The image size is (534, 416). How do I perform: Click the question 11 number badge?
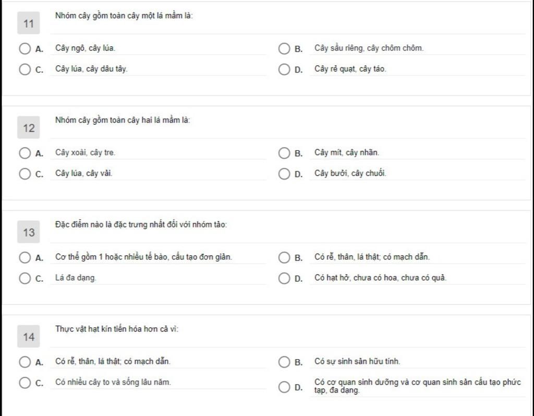pyautogui.click(x=29, y=24)
